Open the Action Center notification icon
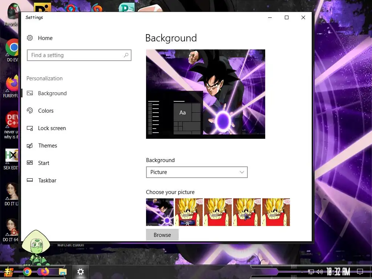Screen dimensions: 372x279 point(360,272)
